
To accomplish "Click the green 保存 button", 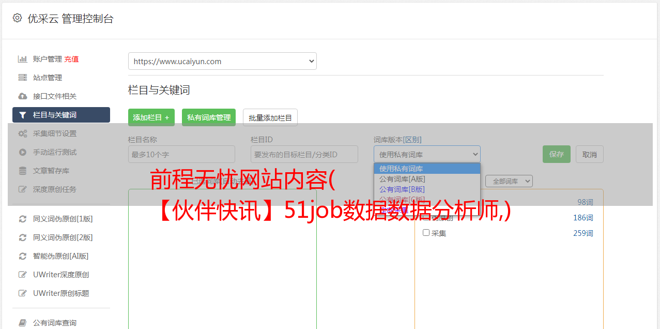I will tap(557, 154).
